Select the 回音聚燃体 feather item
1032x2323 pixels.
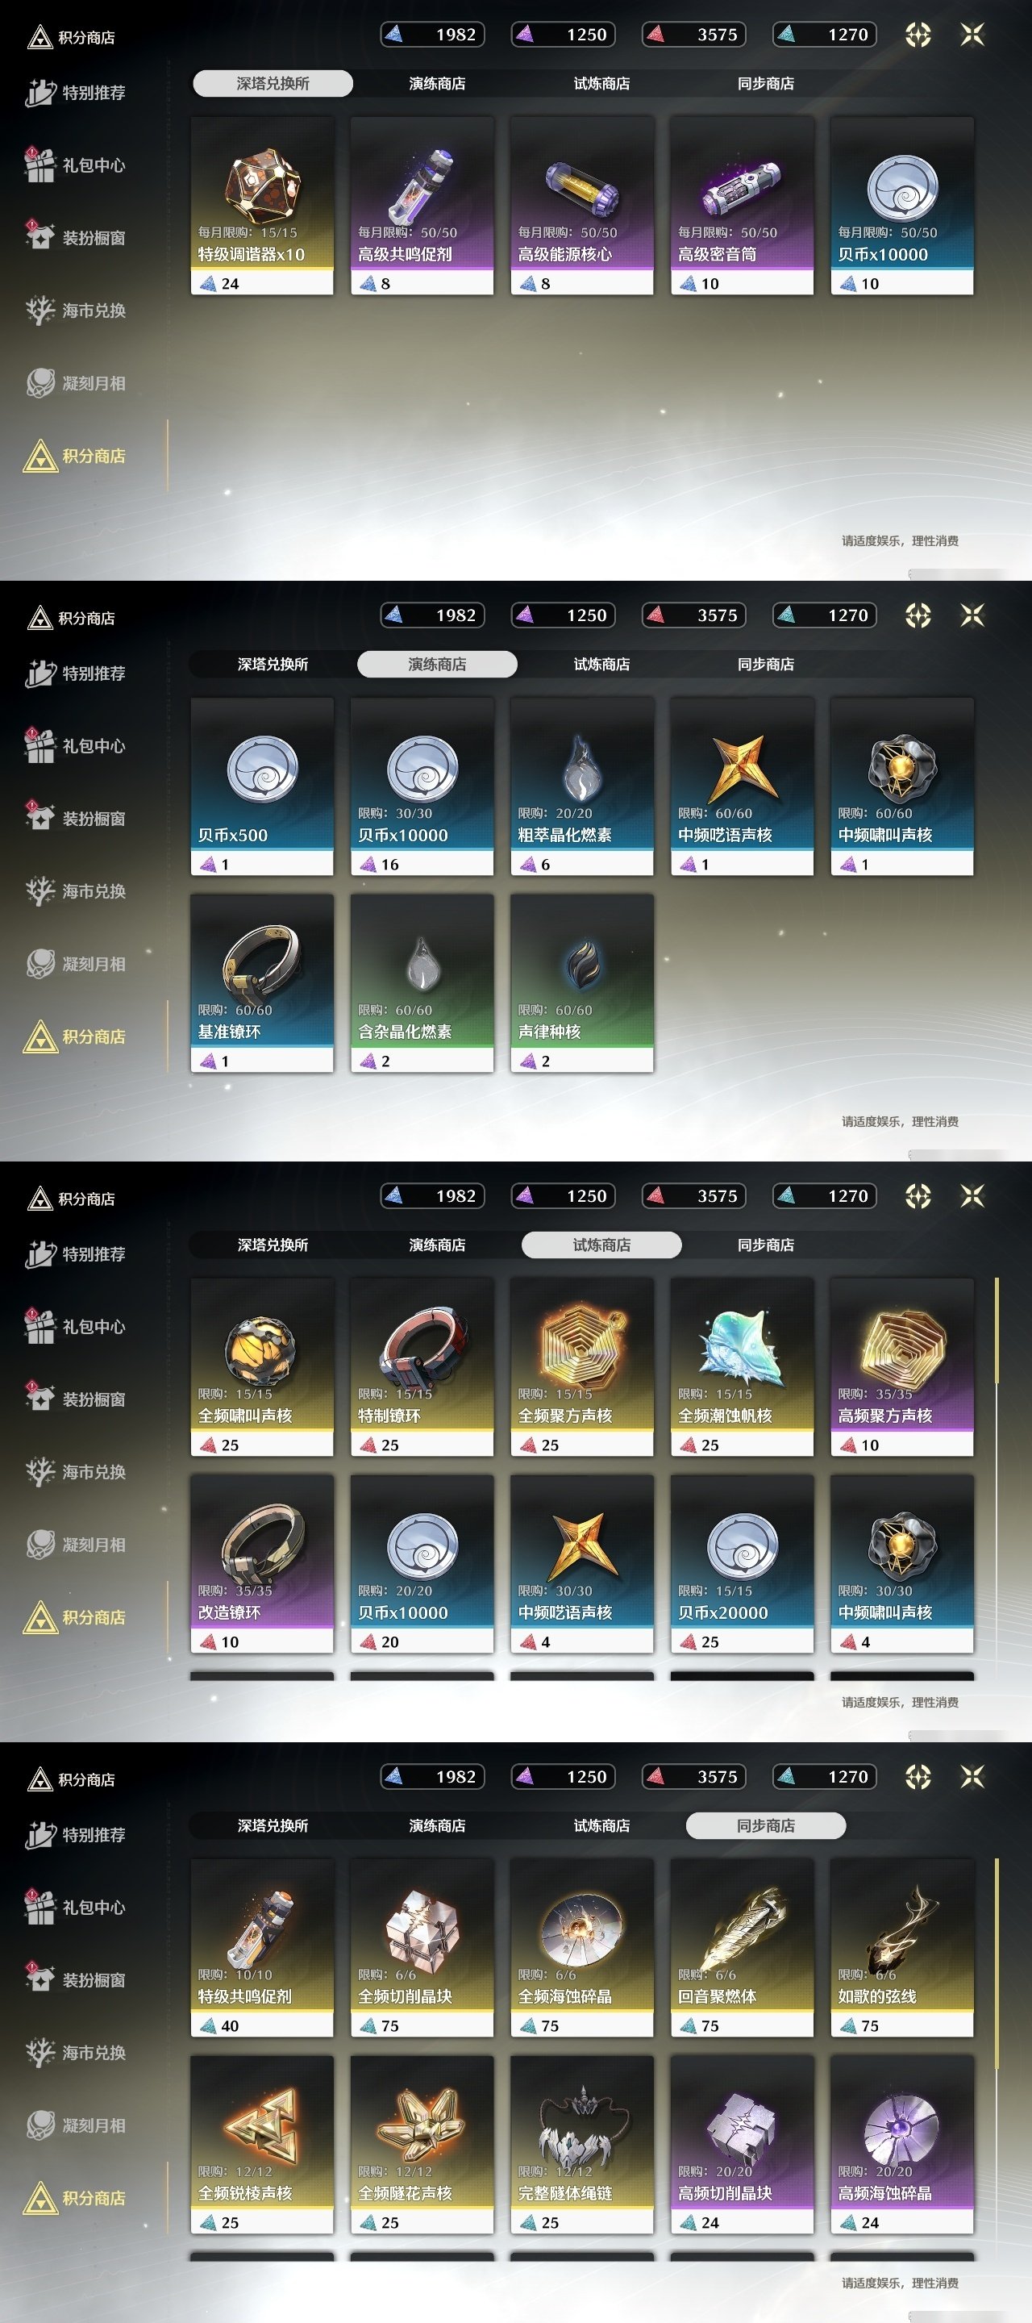pyautogui.click(x=742, y=1948)
